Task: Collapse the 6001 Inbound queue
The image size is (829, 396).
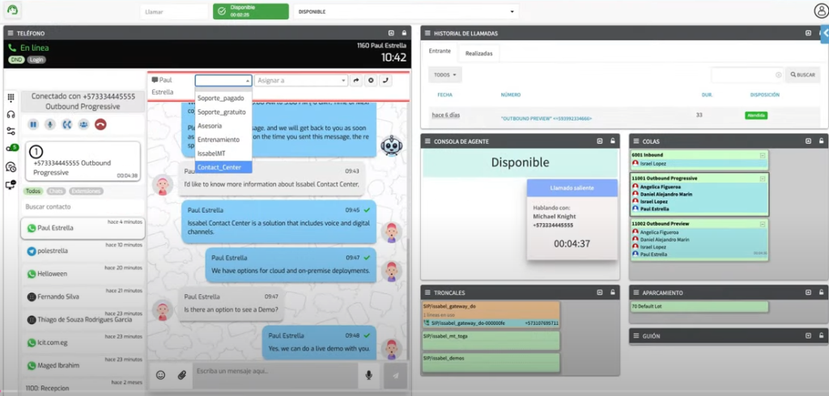Action: (x=763, y=155)
